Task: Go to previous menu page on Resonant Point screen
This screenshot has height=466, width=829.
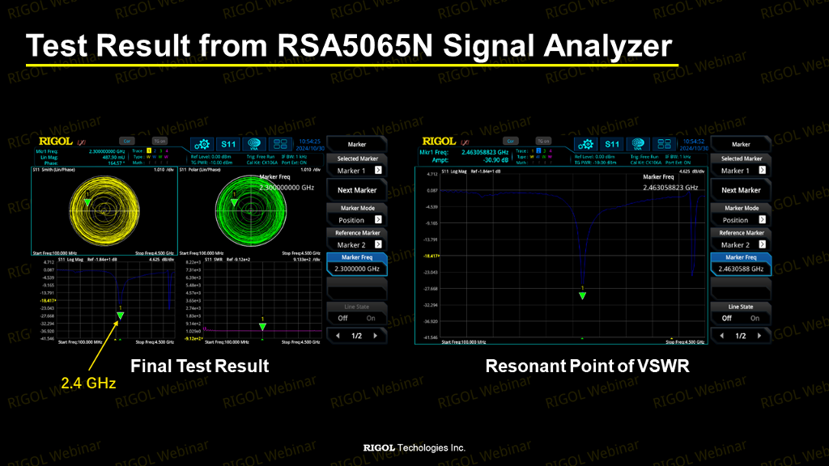Action: (721, 336)
